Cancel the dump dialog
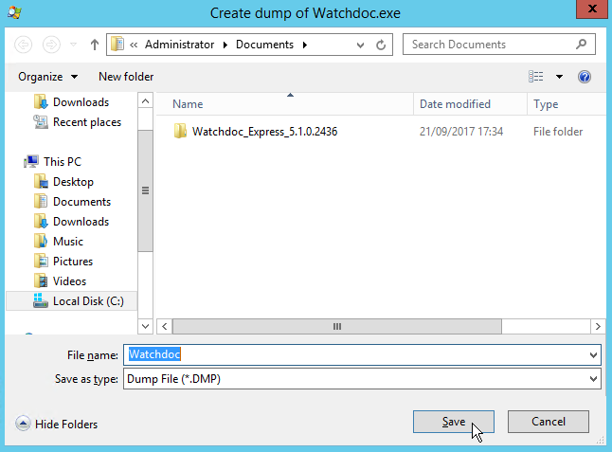The width and height of the screenshot is (612, 452). [548, 422]
